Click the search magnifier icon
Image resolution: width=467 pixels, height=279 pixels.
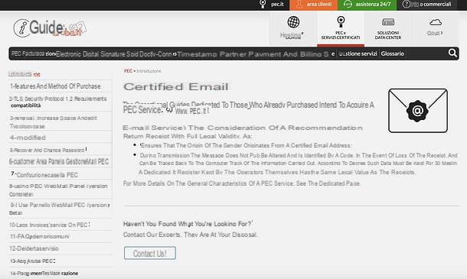point(452,53)
